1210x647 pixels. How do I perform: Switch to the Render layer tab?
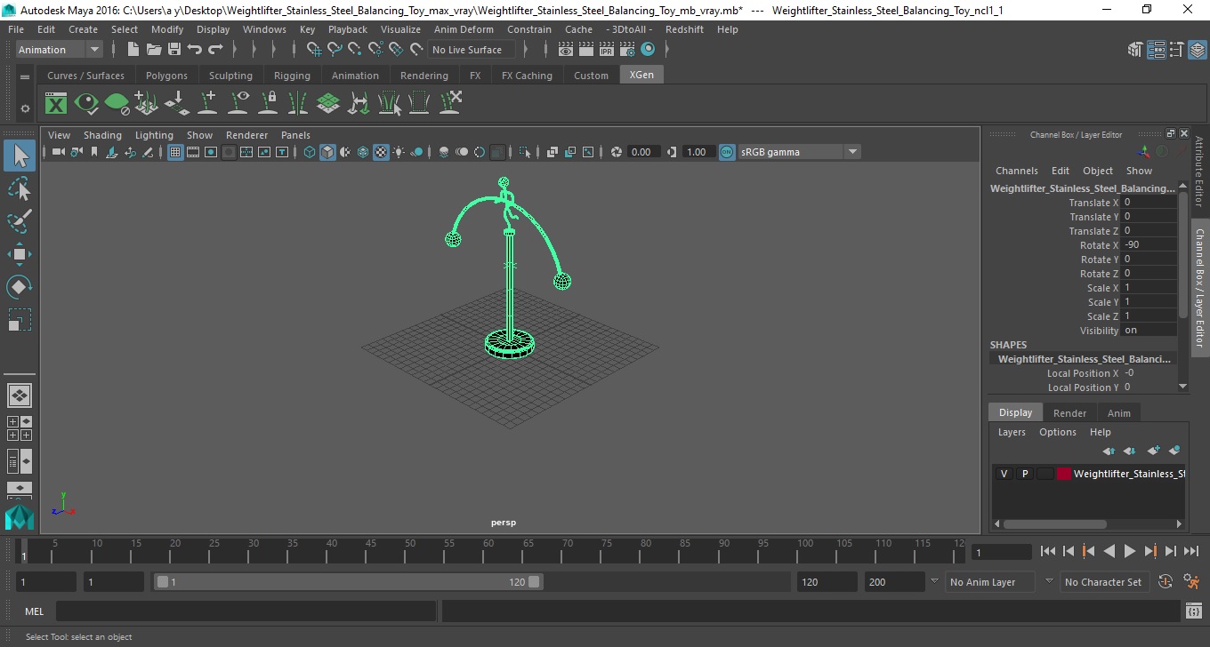(x=1069, y=413)
